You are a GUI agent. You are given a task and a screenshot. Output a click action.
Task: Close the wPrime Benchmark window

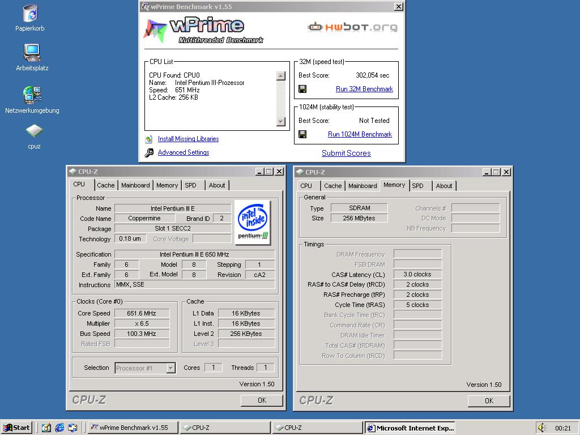[x=398, y=7]
